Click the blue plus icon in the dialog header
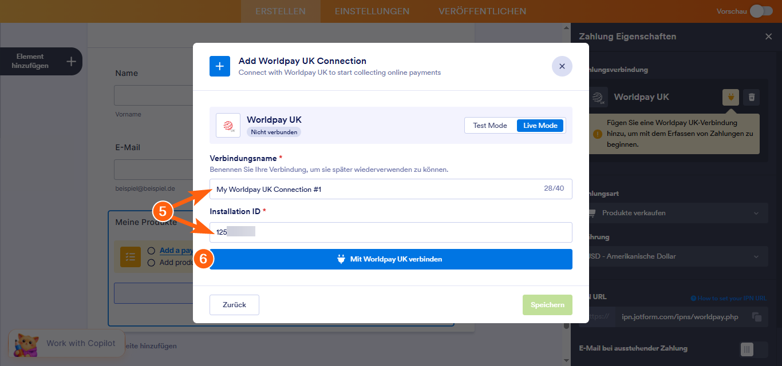This screenshot has height=366, width=782. click(220, 66)
